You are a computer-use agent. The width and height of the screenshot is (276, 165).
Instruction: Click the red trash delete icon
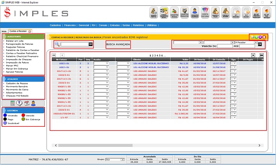pos(264,37)
